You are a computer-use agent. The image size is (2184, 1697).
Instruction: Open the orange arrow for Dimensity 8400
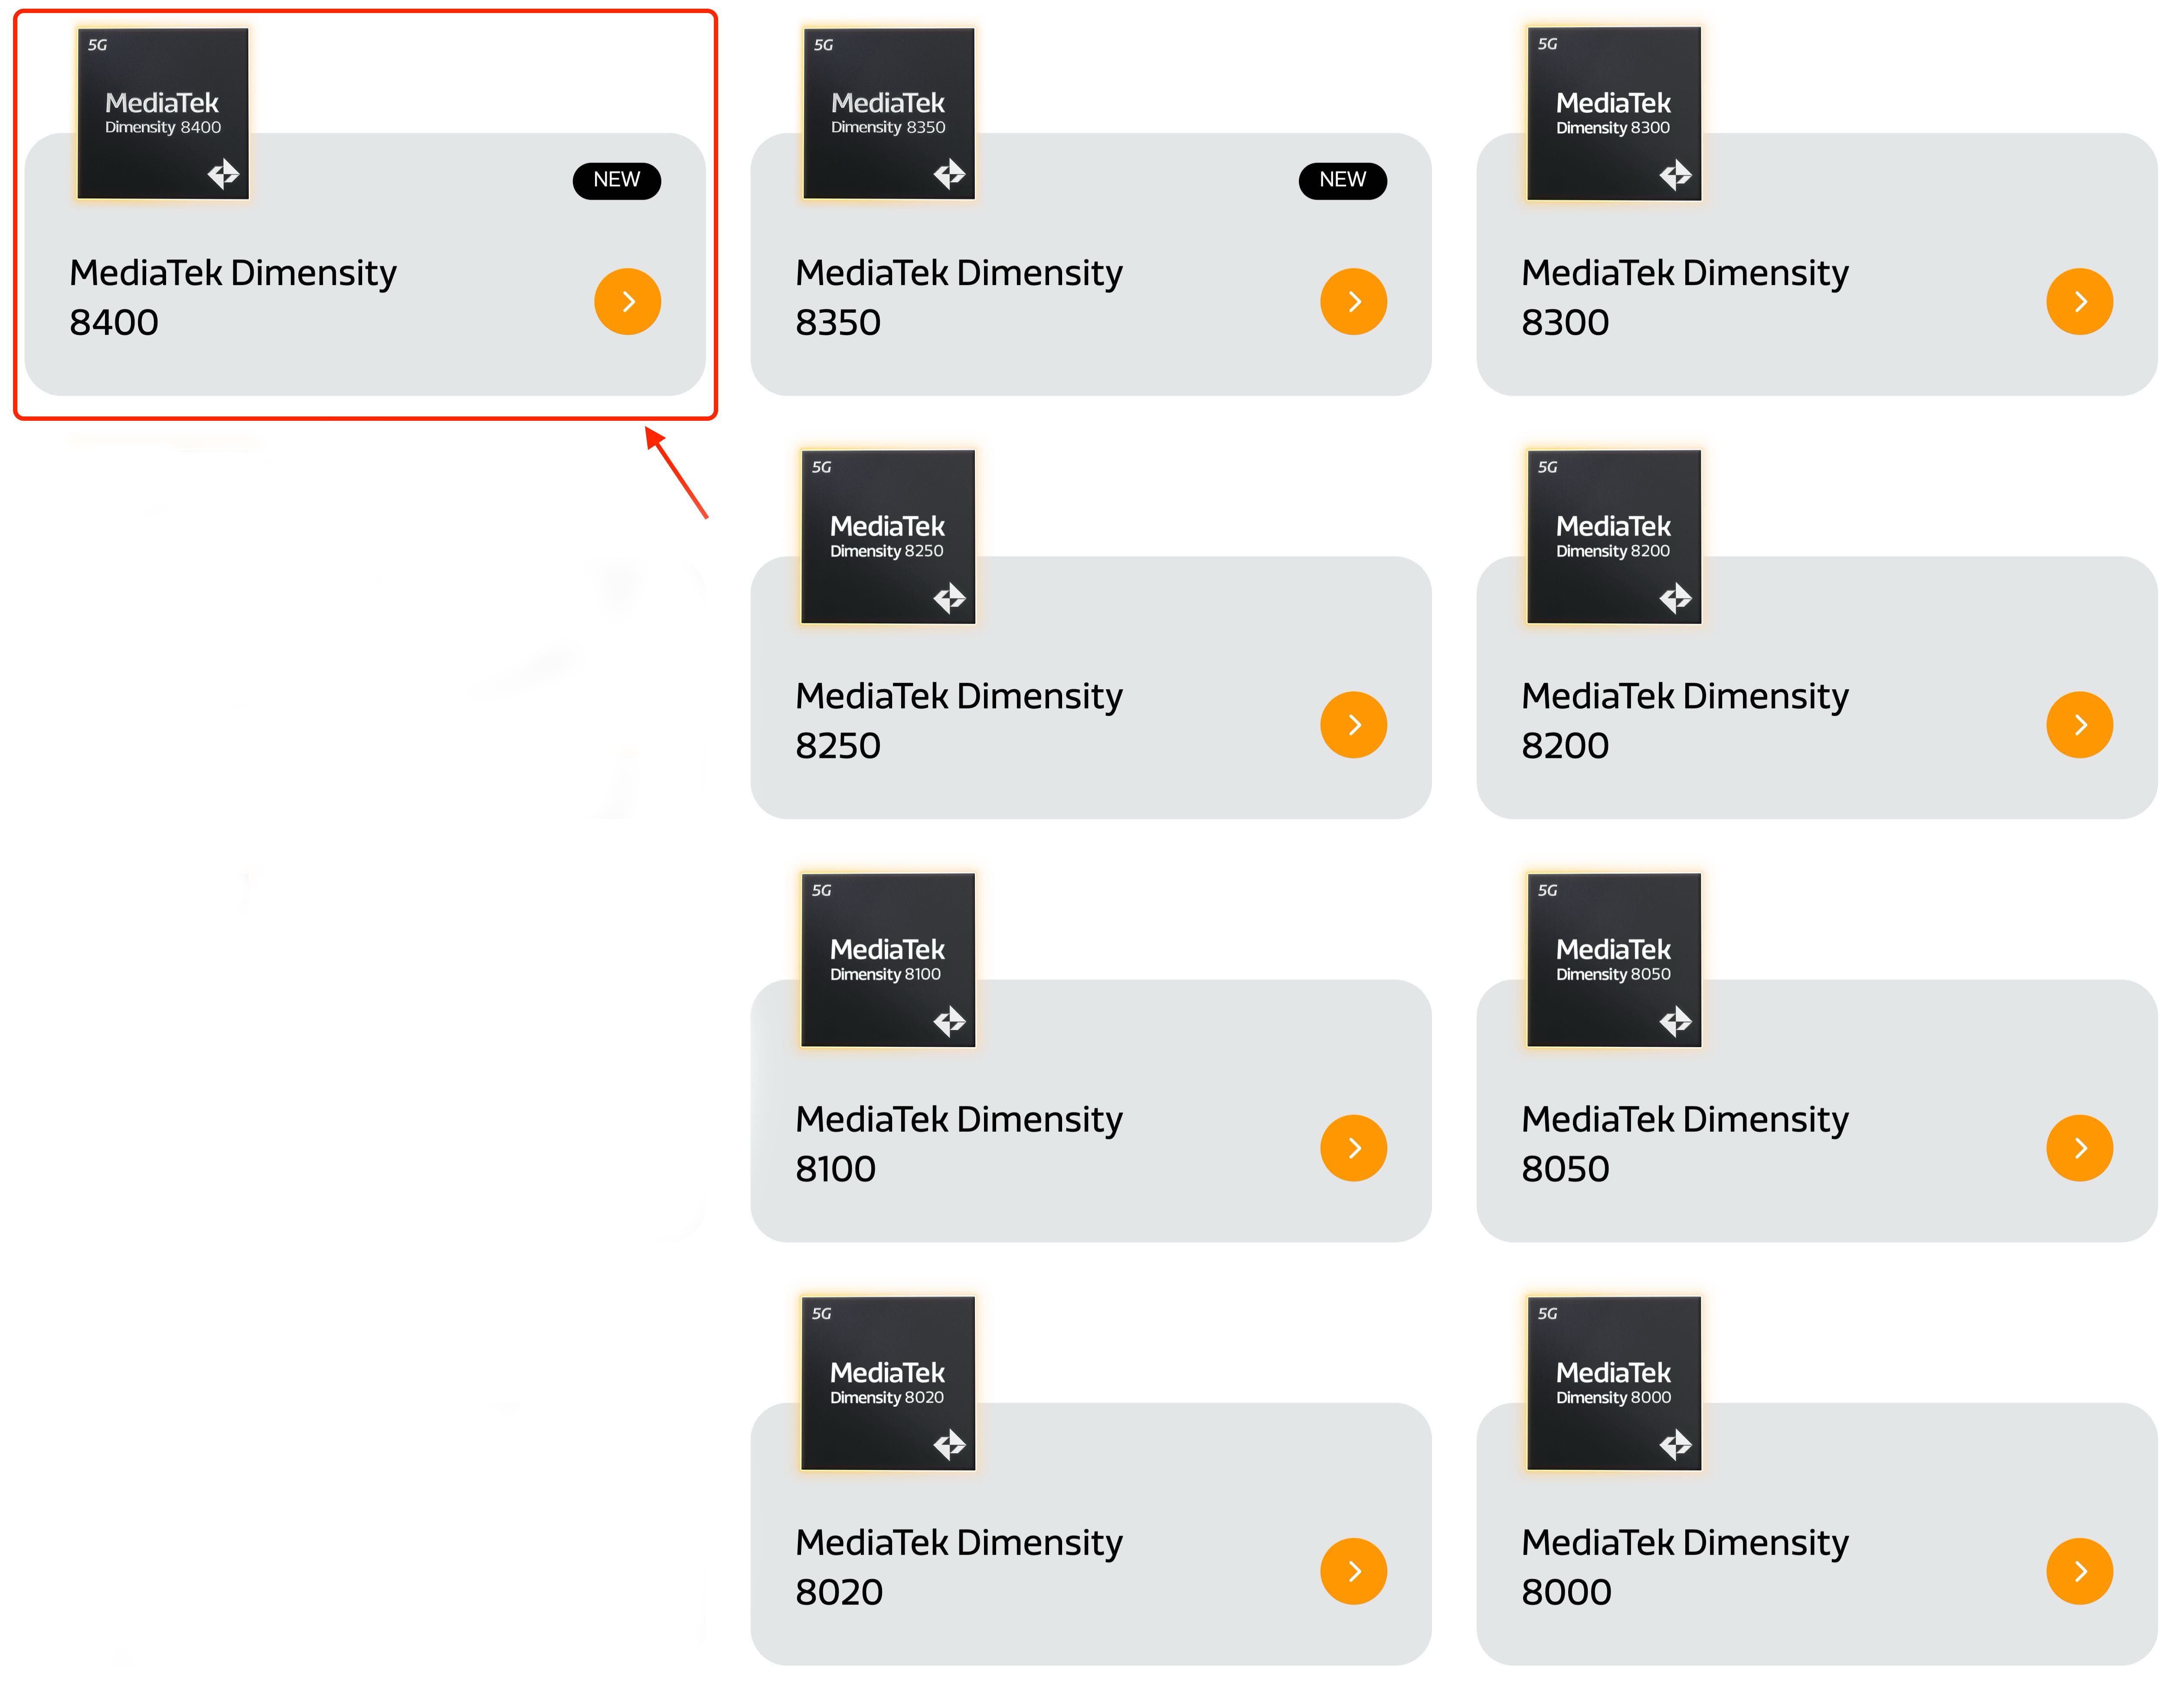pos(627,301)
